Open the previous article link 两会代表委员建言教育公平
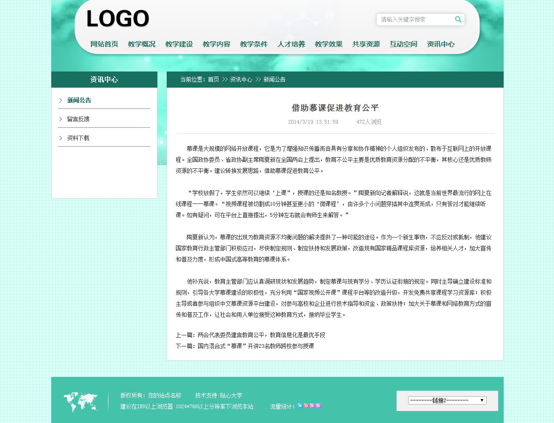The image size is (554, 423). click(x=261, y=335)
